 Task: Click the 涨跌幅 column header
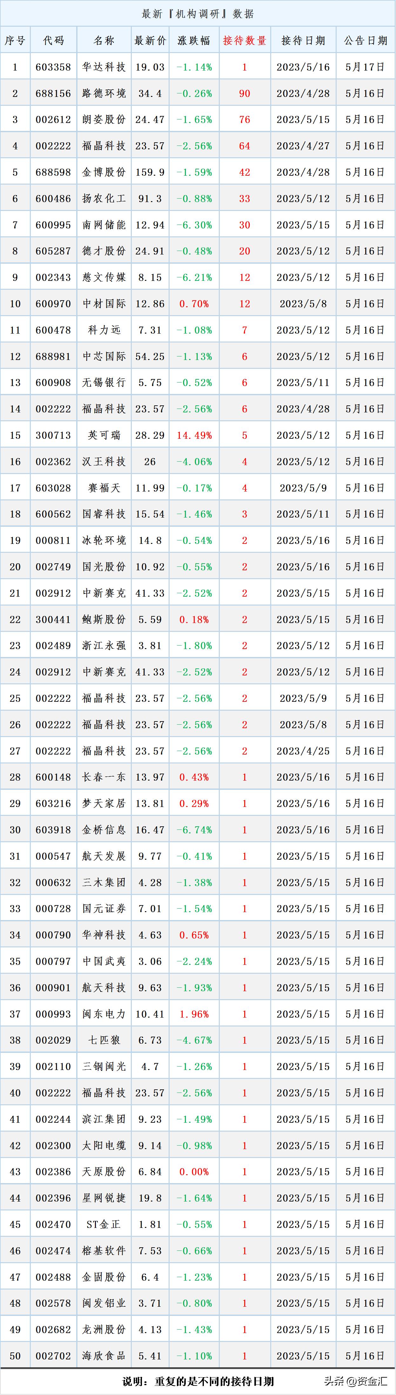click(194, 40)
